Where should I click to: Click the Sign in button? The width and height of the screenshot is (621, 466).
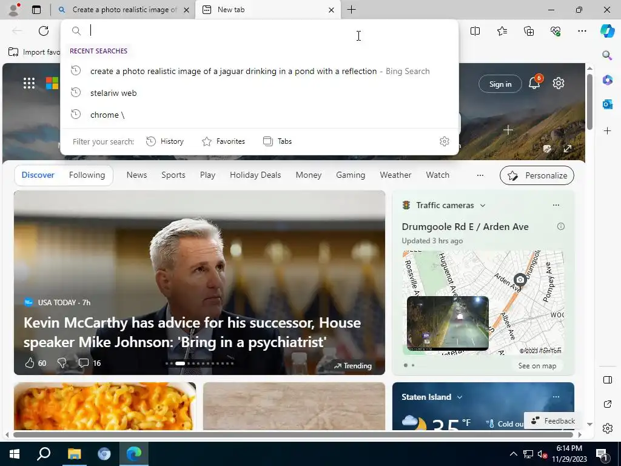pyautogui.click(x=500, y=84)
